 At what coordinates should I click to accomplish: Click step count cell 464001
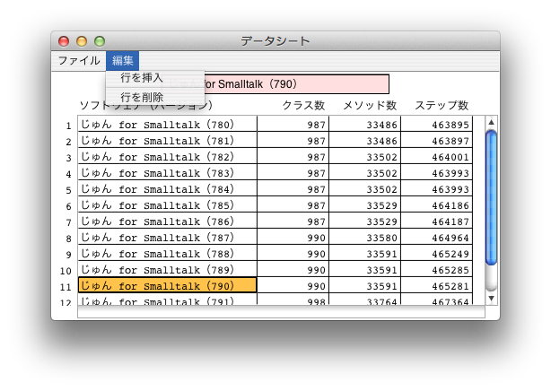437,157
